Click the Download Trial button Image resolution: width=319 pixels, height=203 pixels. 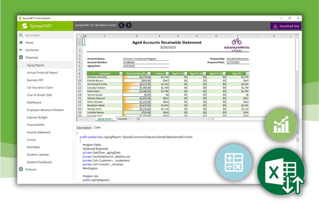(x=286, y=26)
